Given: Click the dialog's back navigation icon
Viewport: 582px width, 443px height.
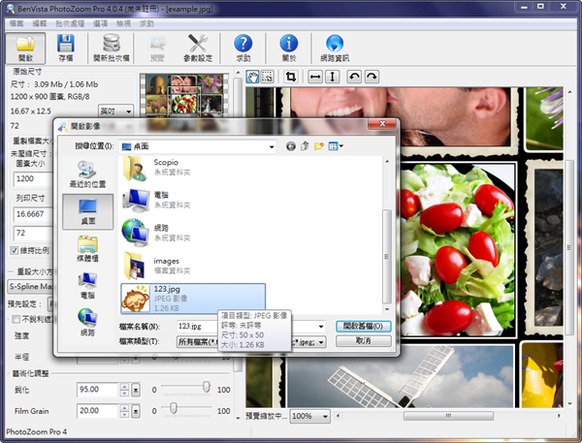Looking at the screenshot, I should pyautogui.click(x=291, y=146).
